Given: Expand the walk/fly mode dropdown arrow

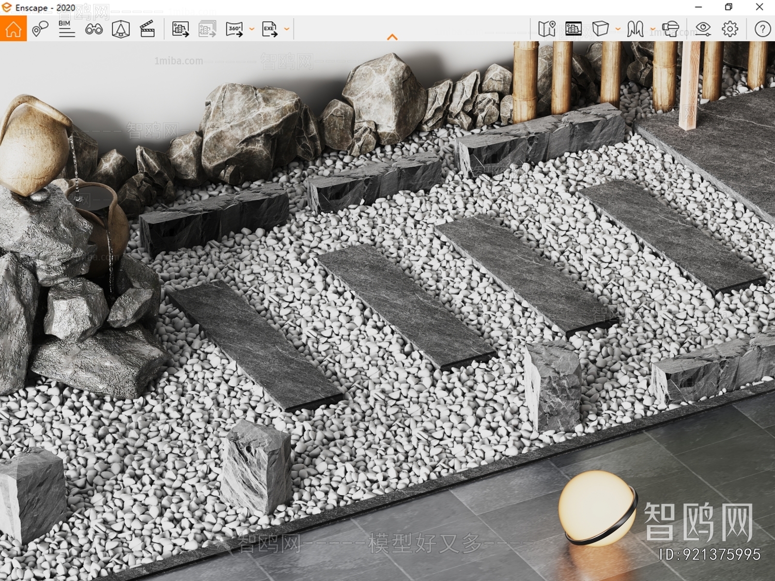Looking at the screenshot, I should tap(652, 29).
